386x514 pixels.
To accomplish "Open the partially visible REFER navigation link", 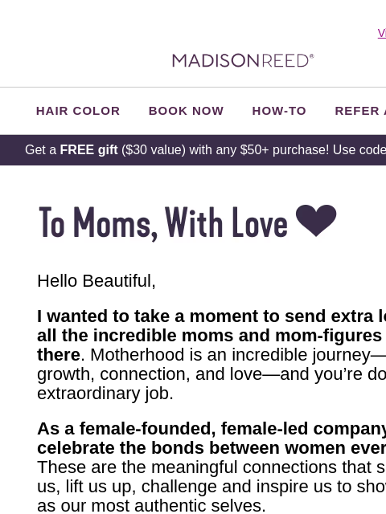I will (x=360, y=111).
